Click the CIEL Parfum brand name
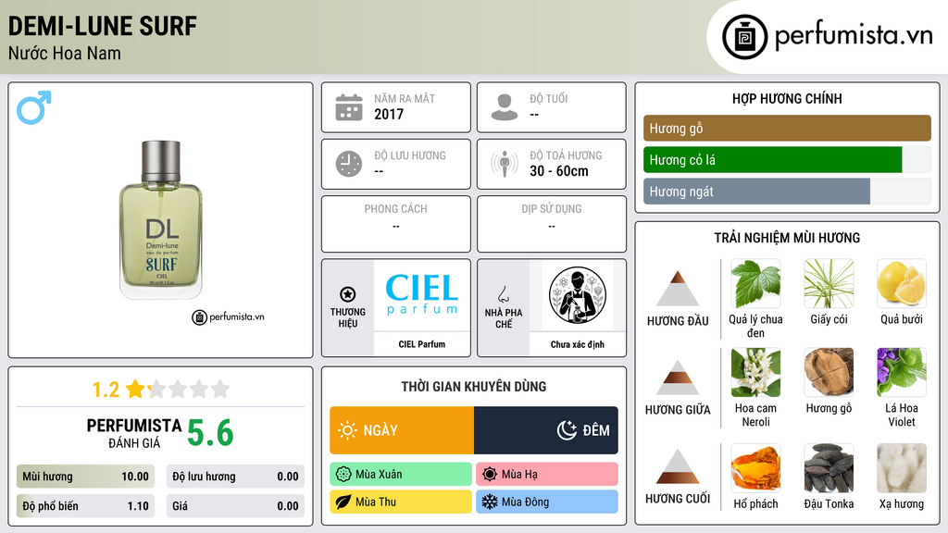 click(422, 344)
